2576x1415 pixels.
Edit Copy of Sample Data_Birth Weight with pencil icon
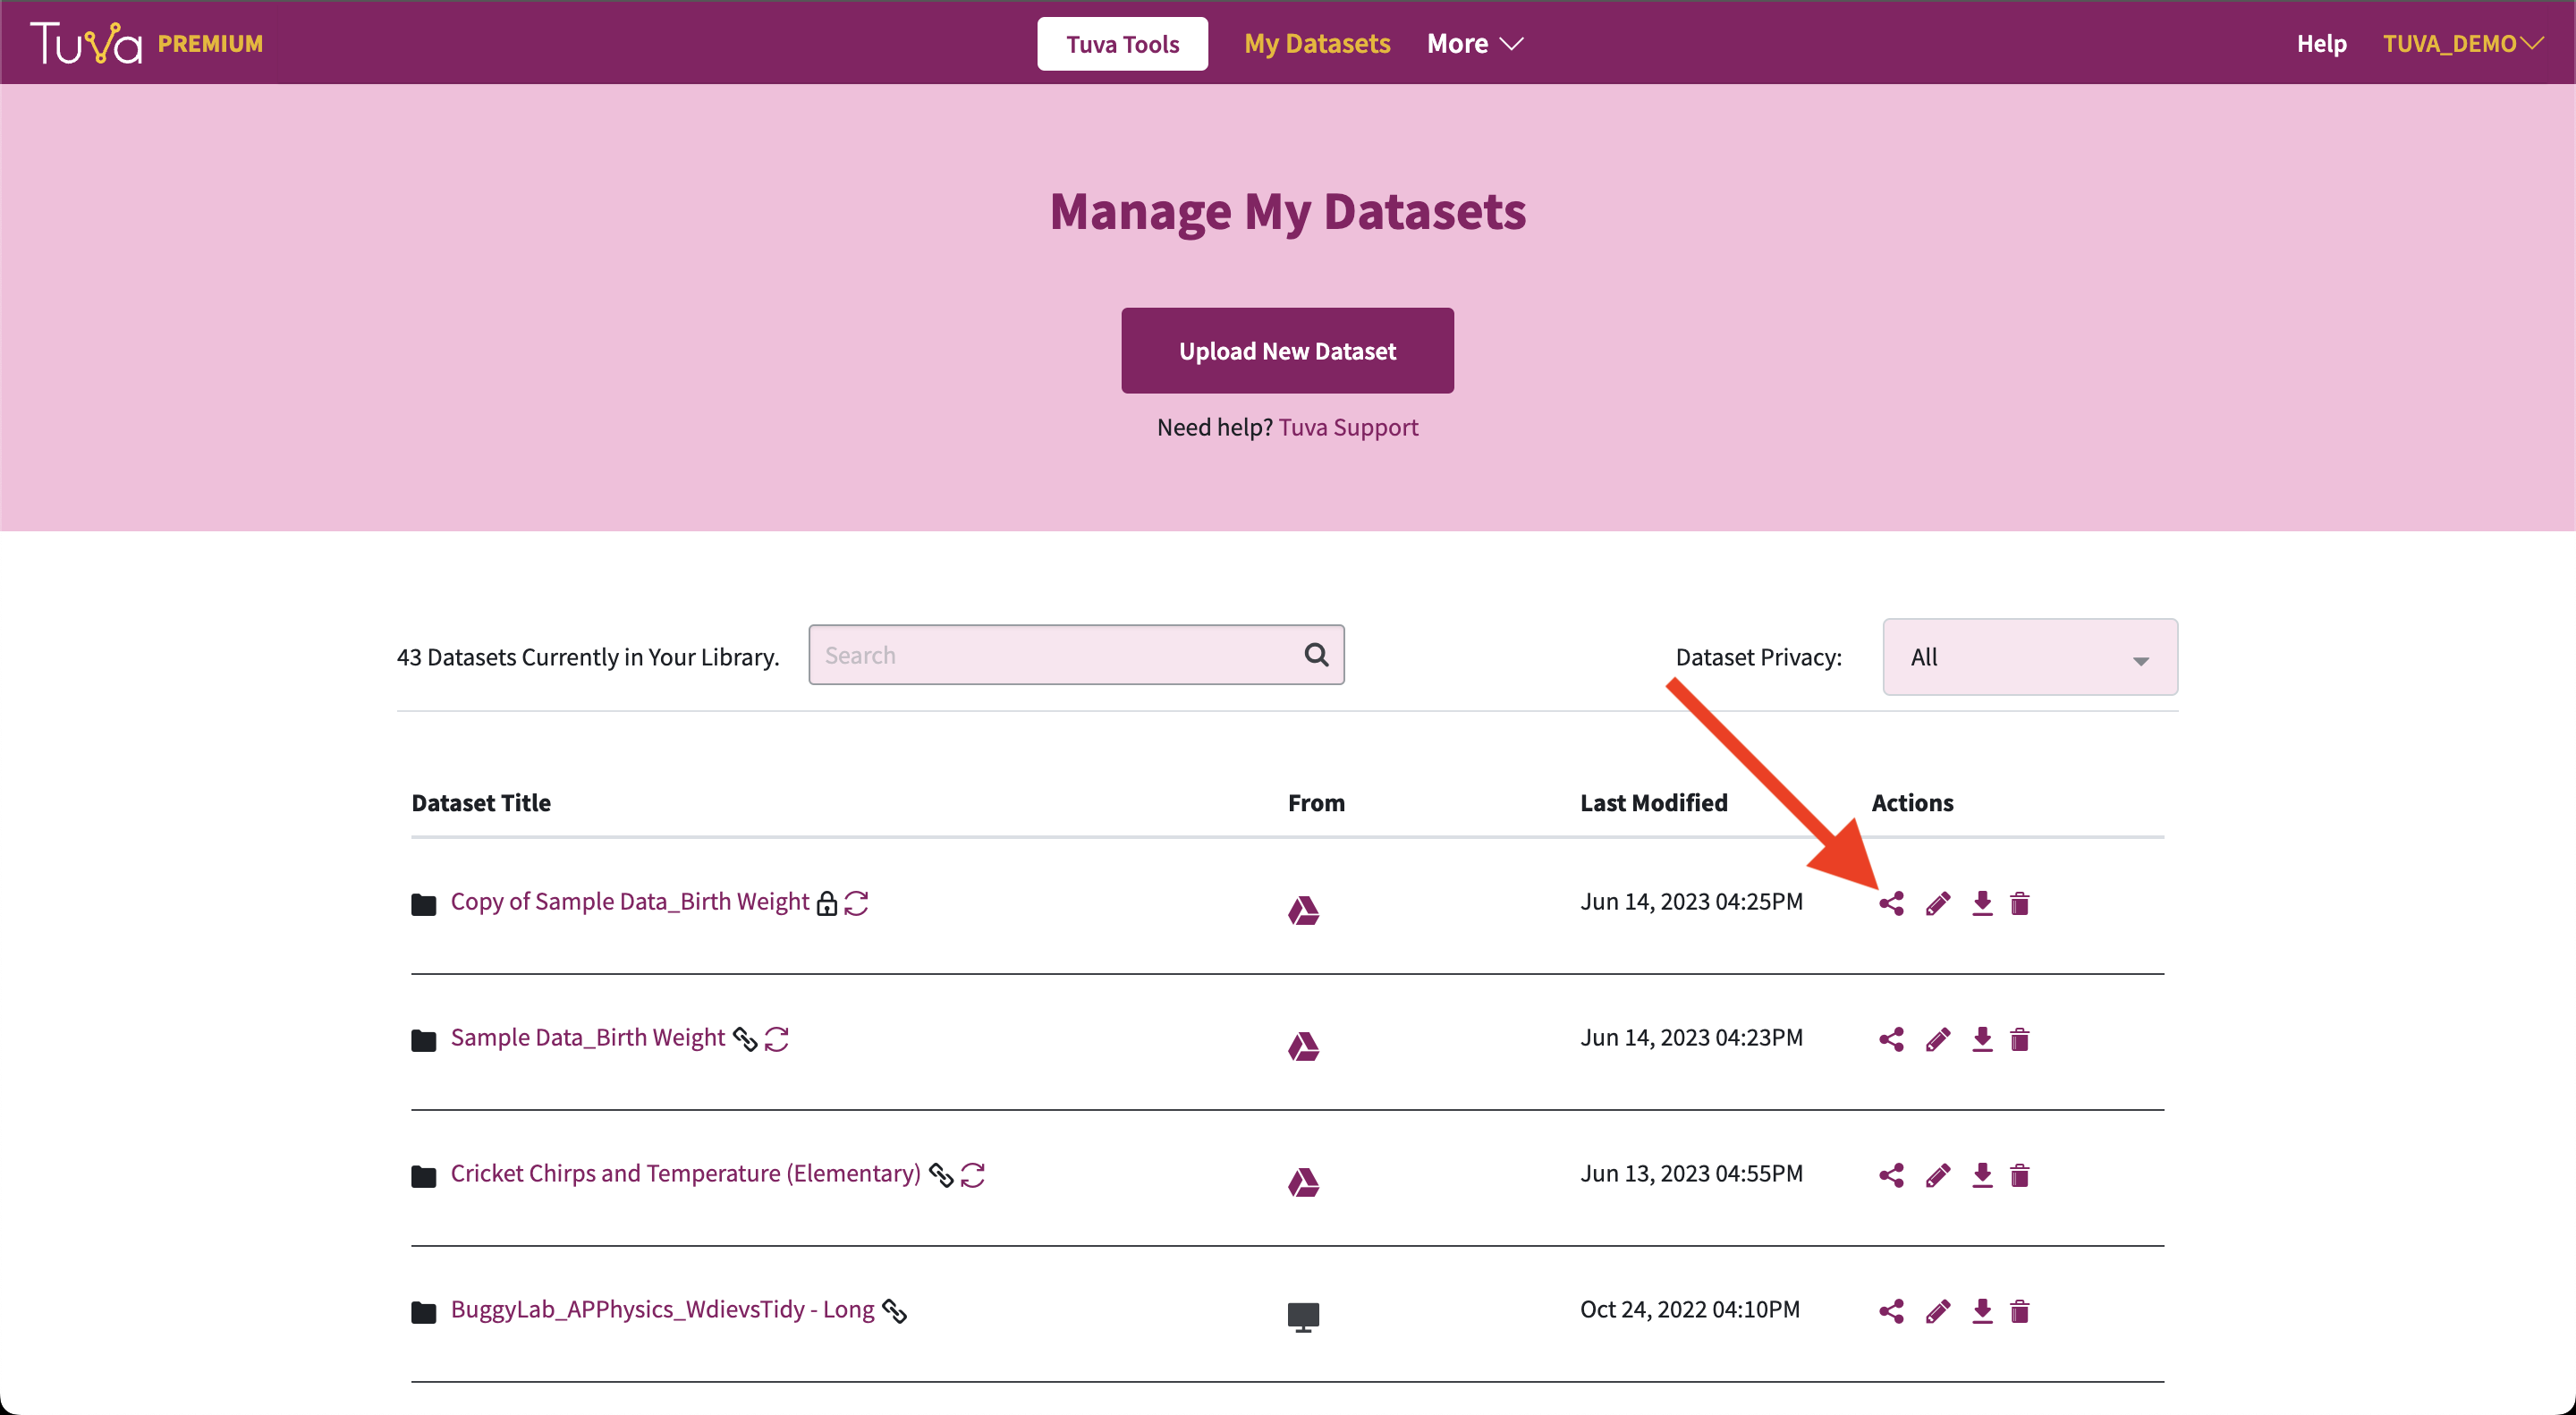pos(1937,903)
